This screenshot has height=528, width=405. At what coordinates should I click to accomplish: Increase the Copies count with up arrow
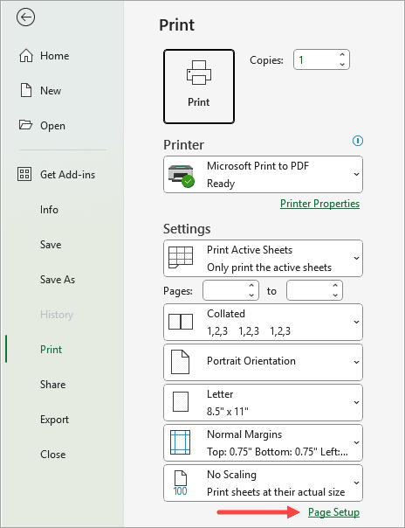[x=342, y=55]
